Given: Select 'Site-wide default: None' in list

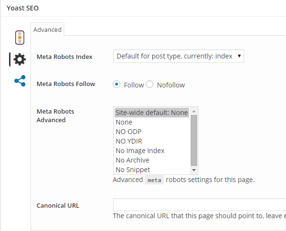Looking at the screenshot, I should (152, 113).
